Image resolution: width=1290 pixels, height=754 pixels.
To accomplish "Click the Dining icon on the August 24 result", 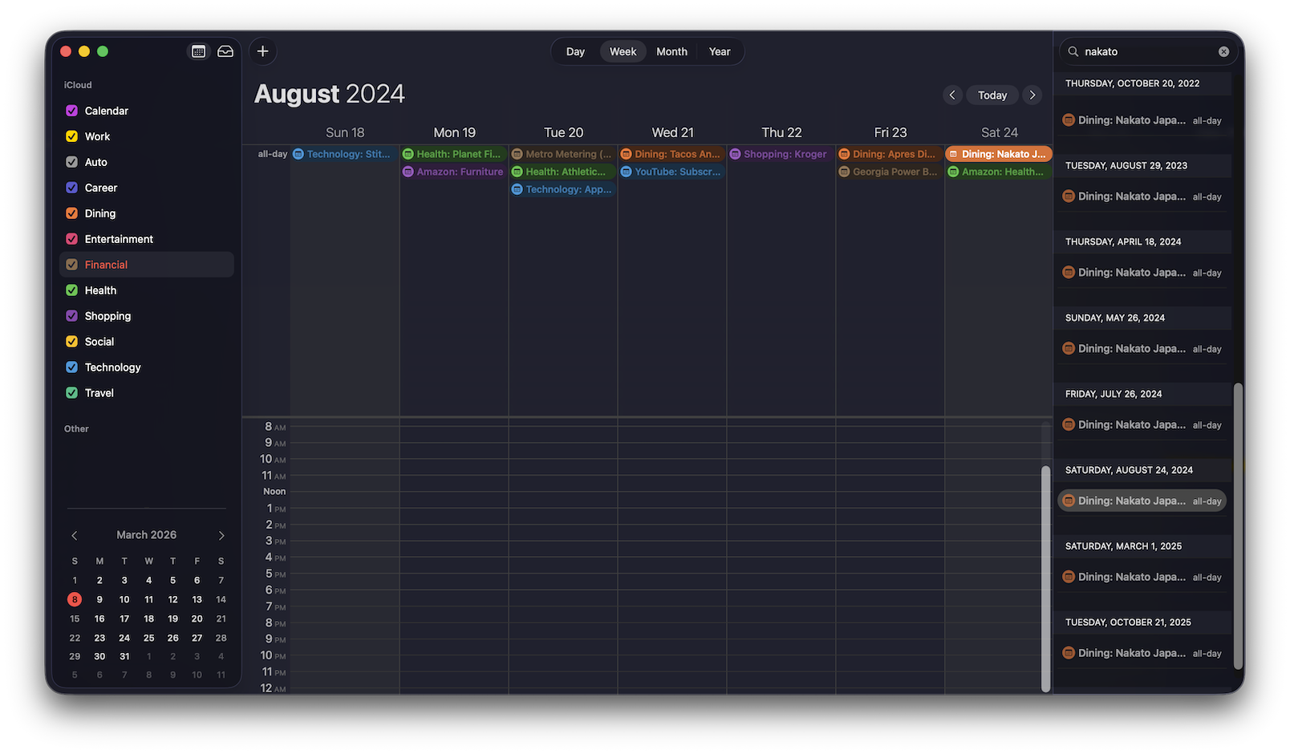I will [1069, 500].
